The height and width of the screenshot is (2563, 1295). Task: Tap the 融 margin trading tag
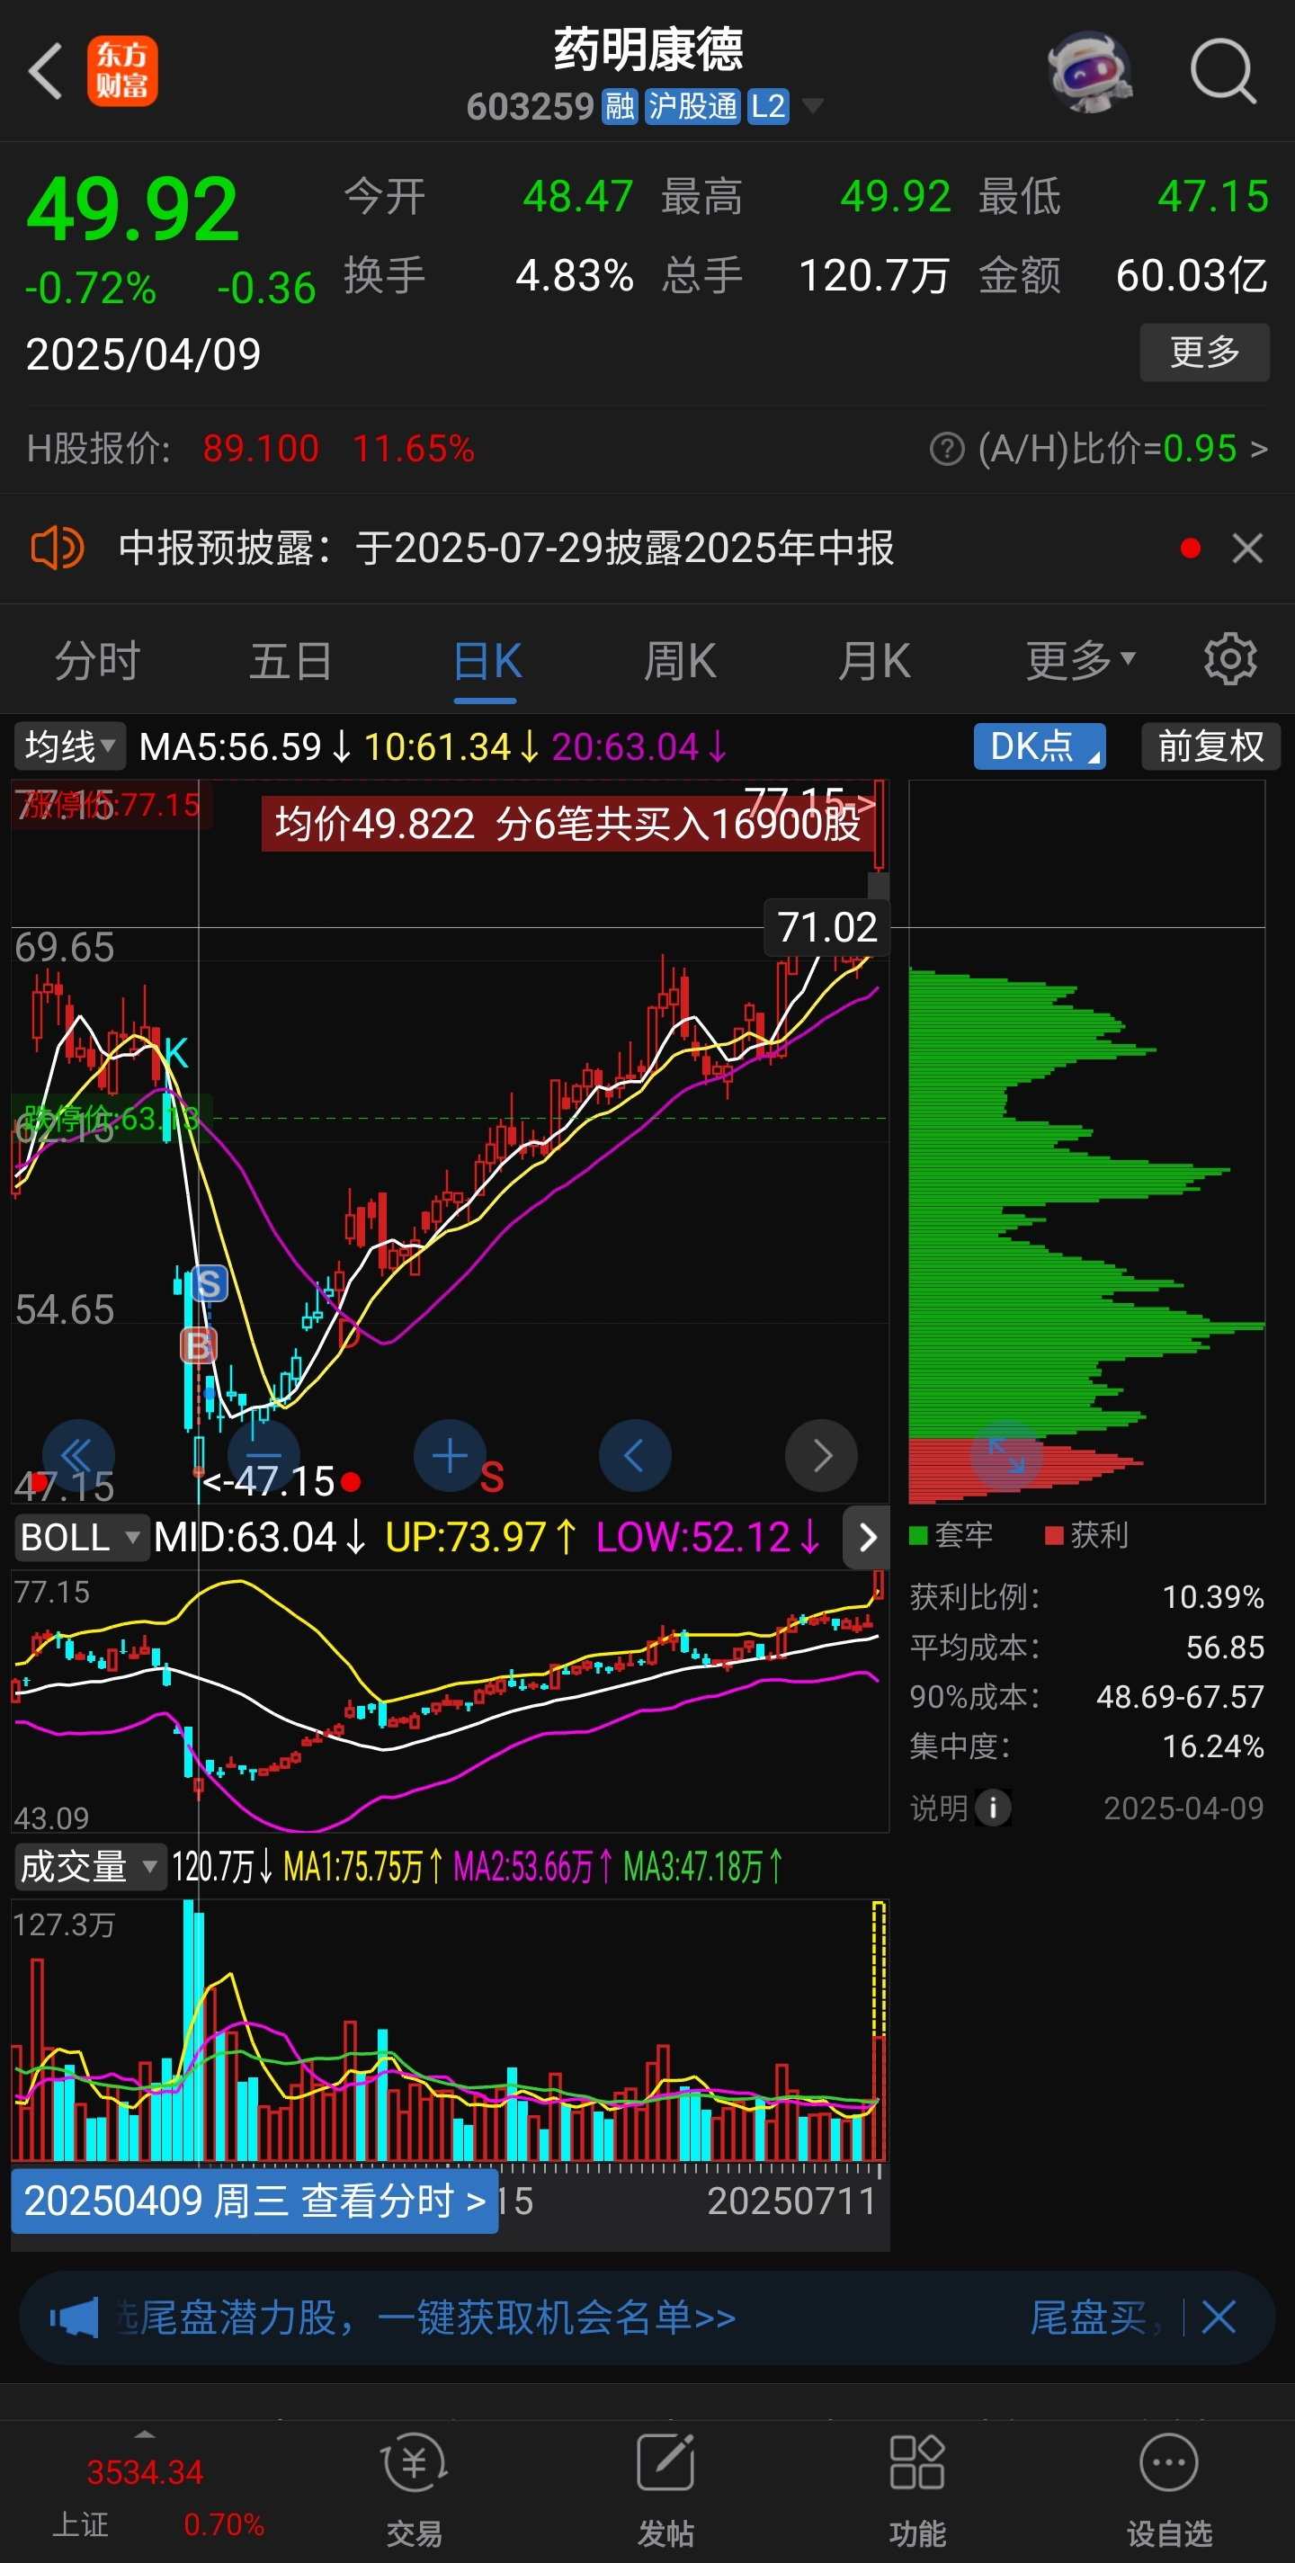click(620, 105)
